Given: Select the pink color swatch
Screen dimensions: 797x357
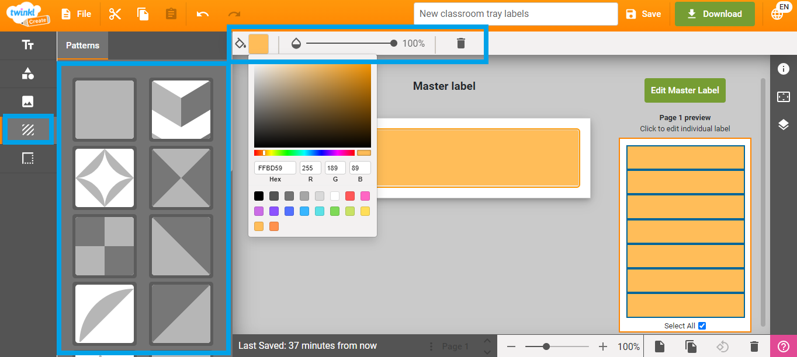Looking at the screenshot, I should pyautogui.click(x=365, y=196).
